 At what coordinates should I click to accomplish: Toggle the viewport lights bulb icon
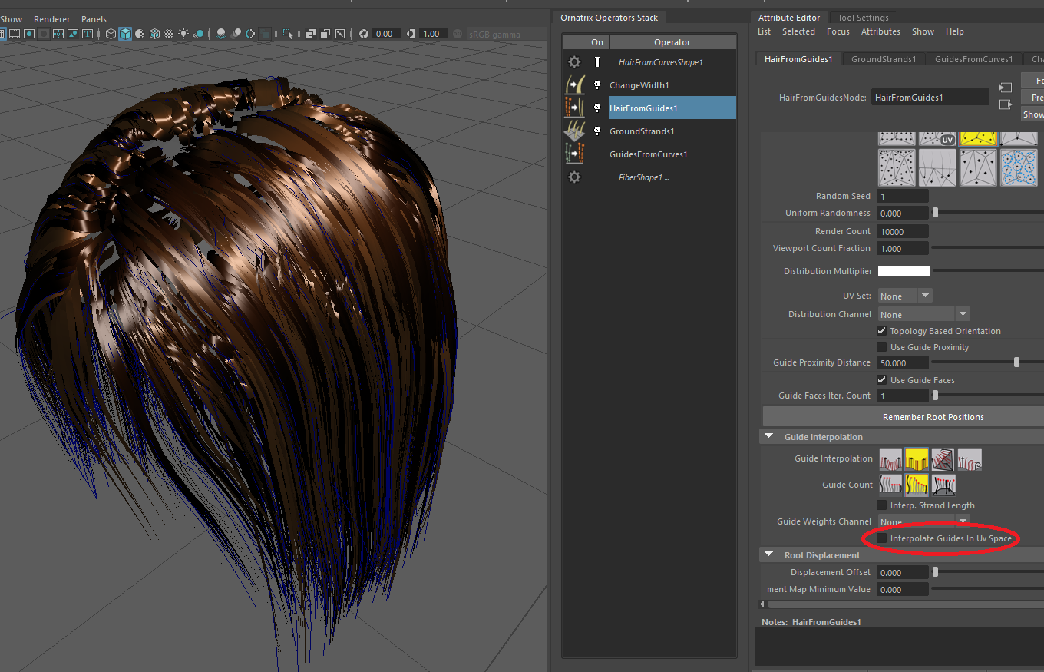coord(183,34)
